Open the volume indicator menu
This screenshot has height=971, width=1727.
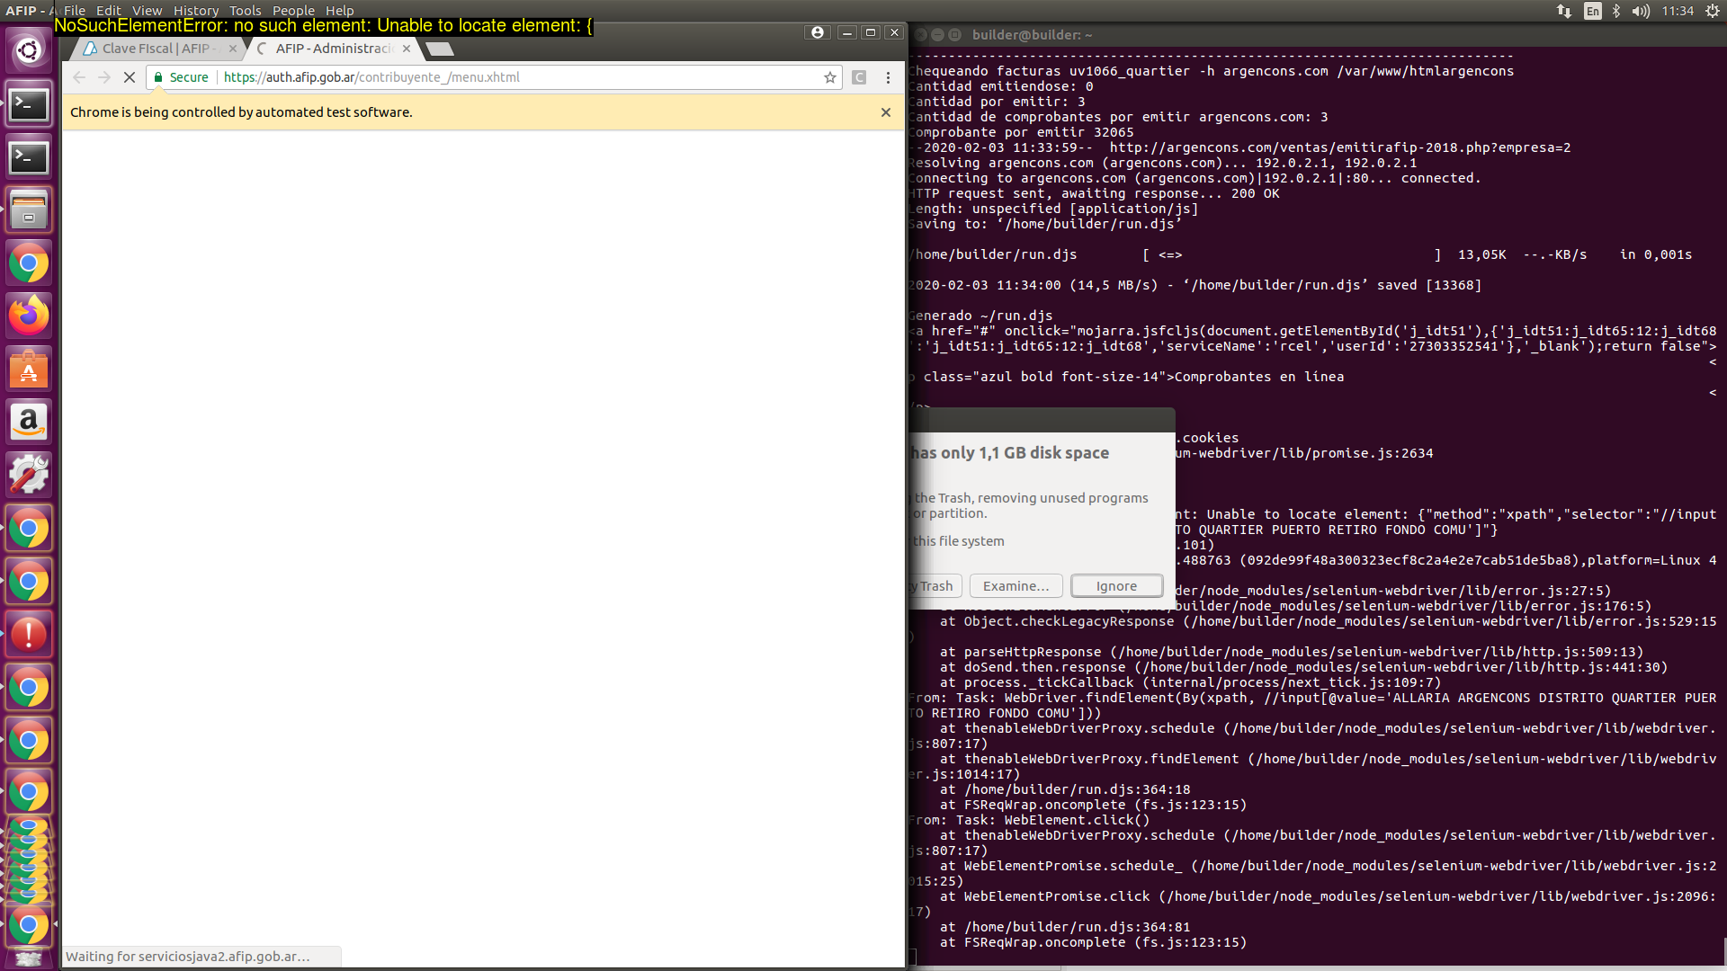[x=1641, y=11]
